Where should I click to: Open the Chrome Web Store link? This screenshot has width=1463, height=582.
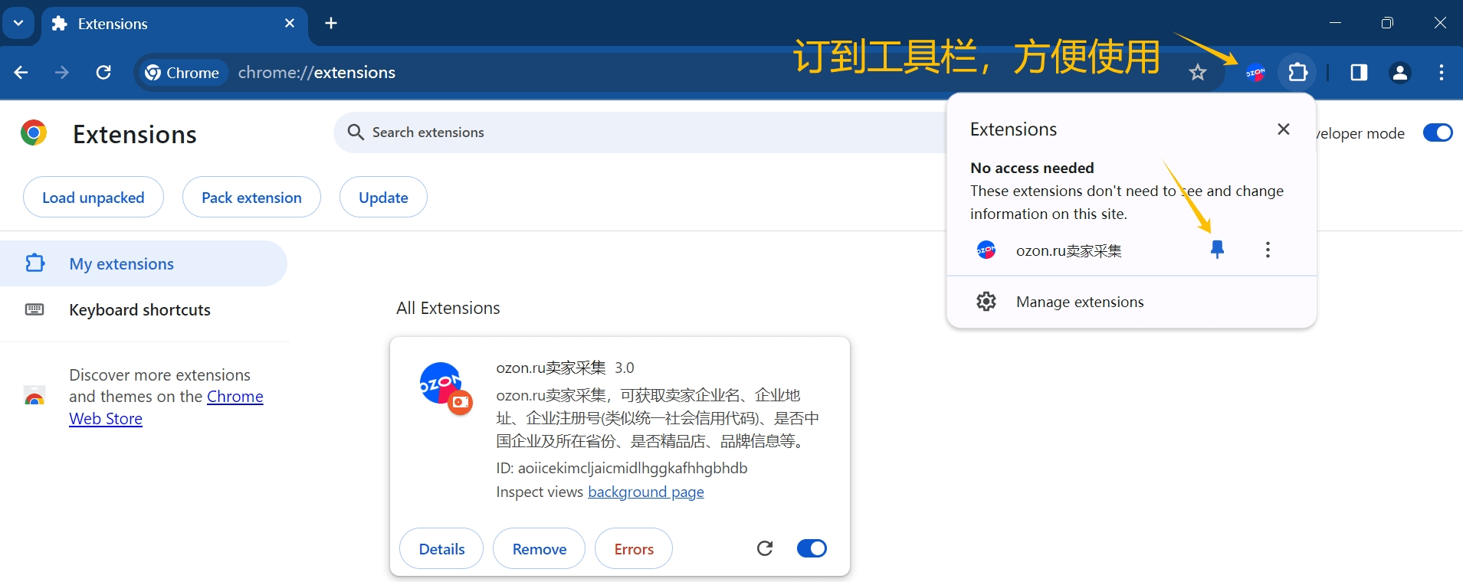point(166,407)
